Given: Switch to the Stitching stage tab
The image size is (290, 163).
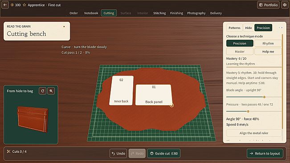Looking at the screenshot, I should pyautogui.click(x=159, y=13).
